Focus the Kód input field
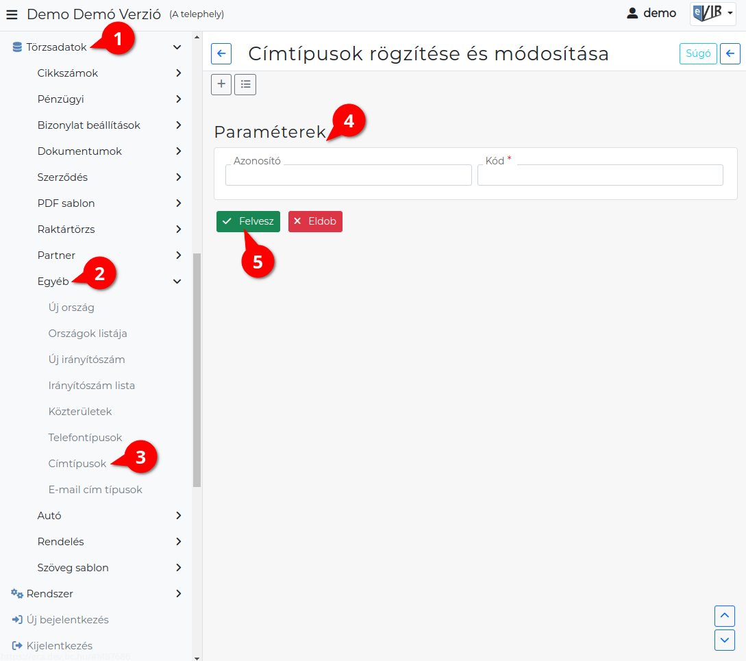 [600, 175]
